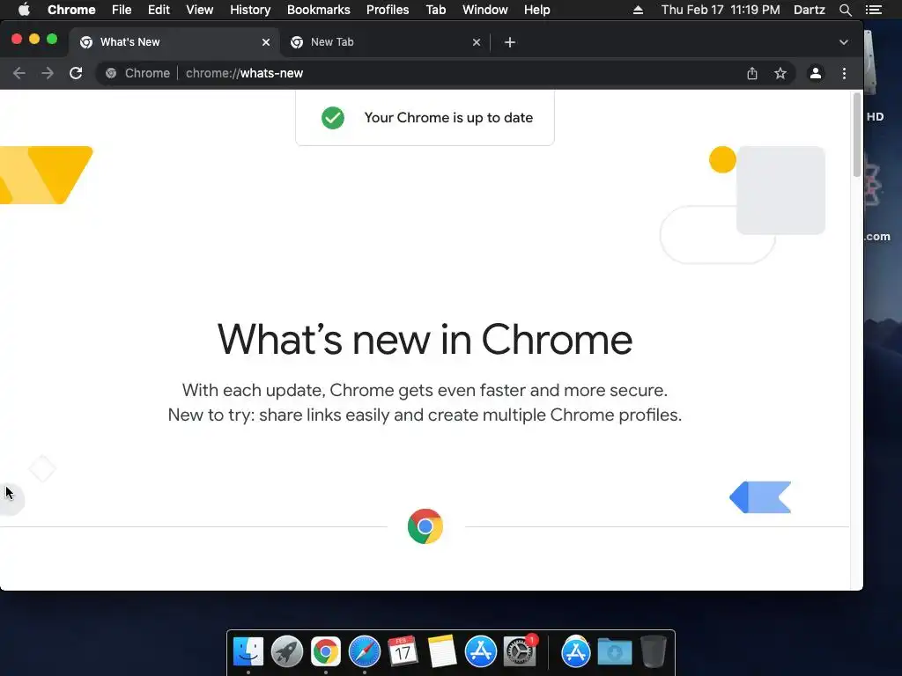Open Chrome's three-dot menu
Screen dimensions: 902x676
844,73
